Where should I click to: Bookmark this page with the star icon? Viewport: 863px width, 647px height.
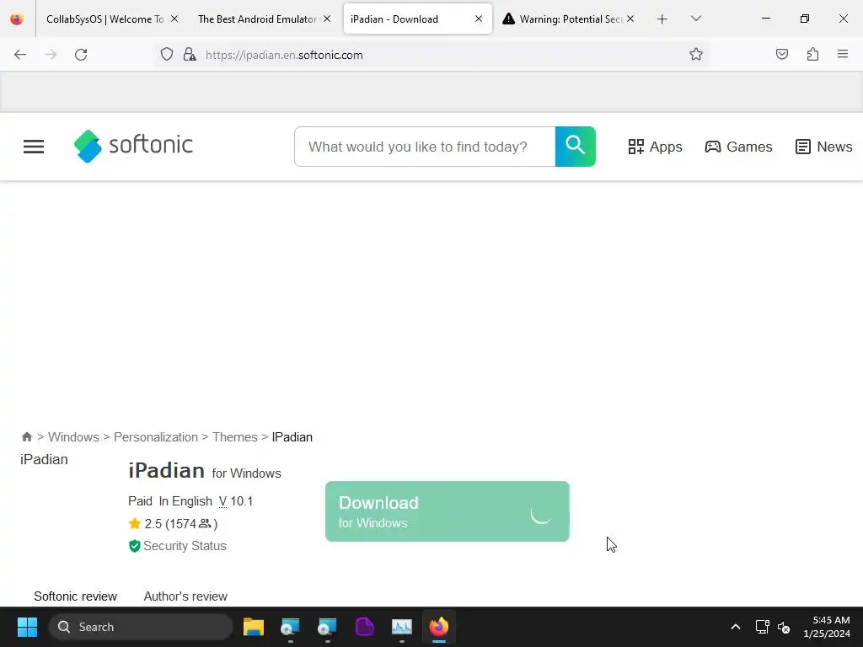[x=695, y=54]
